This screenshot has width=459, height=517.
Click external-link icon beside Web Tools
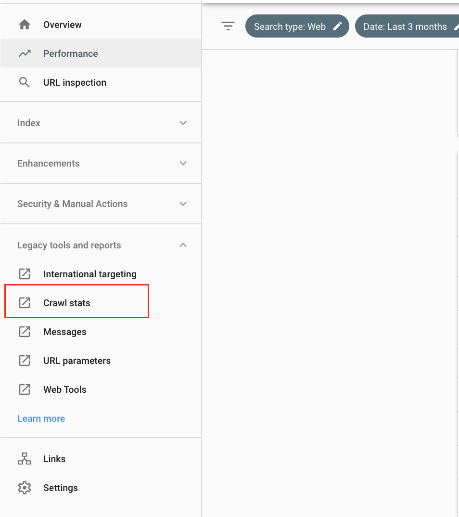click(25, 389)
